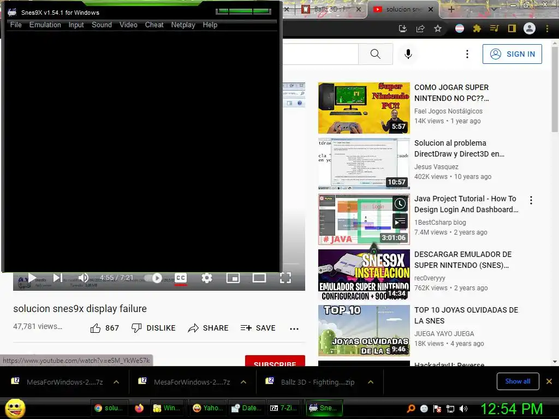Open YouTube player settings gear
Screen dimensions: 559x419
[x=207, y=278]
